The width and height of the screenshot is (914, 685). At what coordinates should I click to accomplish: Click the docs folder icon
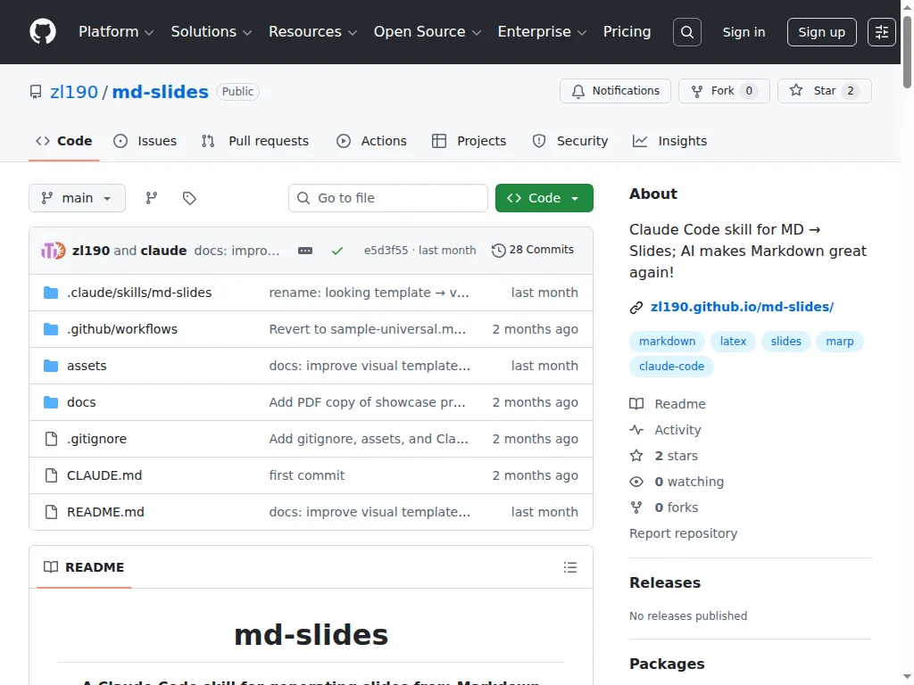pos(51,402)
